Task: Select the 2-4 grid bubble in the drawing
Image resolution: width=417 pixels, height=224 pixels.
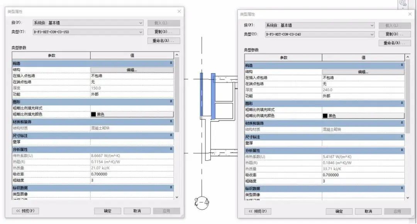Action: 202,202
